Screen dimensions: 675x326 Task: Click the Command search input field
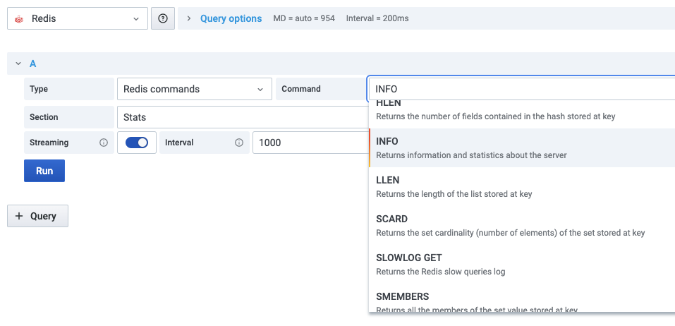pyautogui.click(x=521, y=89)
